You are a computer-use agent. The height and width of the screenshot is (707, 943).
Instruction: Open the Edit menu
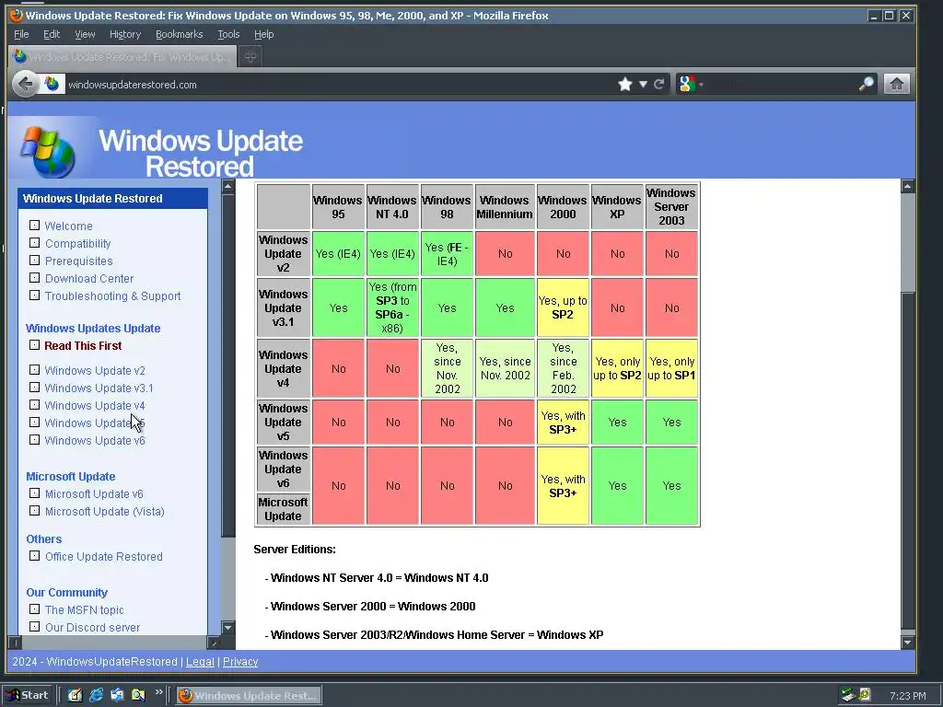coord(52,34)
